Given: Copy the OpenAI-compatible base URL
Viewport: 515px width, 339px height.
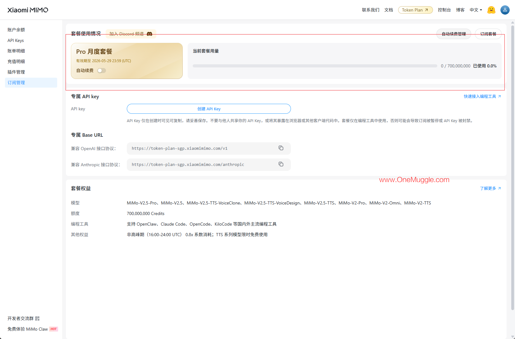Looking at the screenshot, I should coord(281,148).
